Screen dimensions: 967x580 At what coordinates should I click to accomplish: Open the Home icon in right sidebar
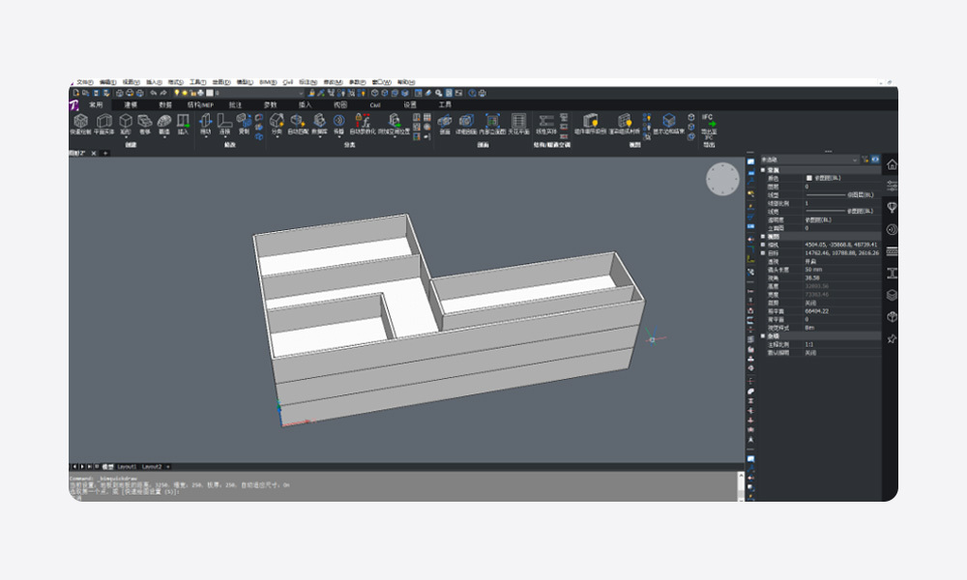coord(892,164)
